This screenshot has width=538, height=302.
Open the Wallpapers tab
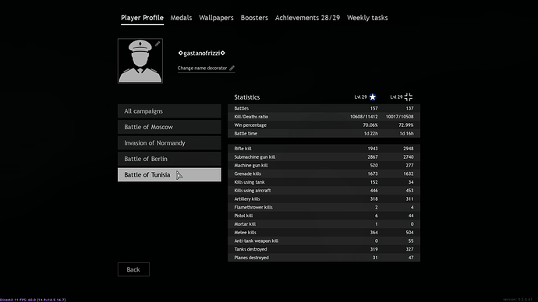pos(216,18)
